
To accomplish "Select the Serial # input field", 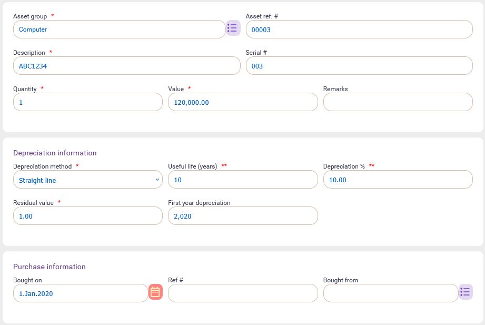I will click(359, 66).
